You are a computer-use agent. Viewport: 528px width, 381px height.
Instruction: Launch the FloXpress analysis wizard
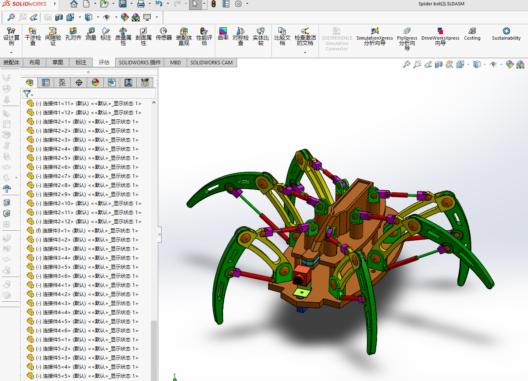coord(407,38)
